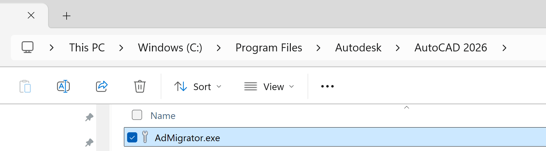Open the Sort dropdown menu

click(198, 86)
